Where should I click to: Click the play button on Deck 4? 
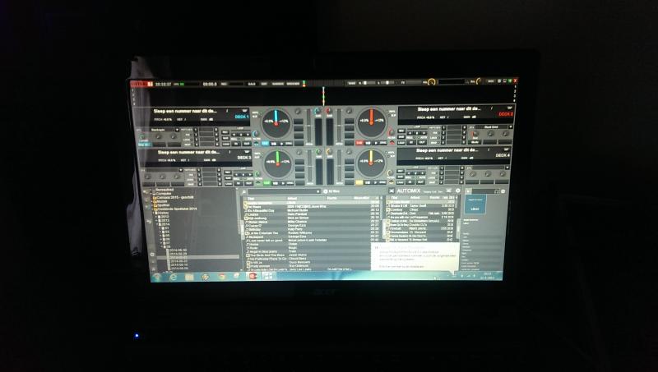point(376,182)
